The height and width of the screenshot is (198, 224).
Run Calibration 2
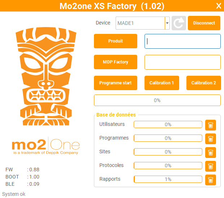203,83
